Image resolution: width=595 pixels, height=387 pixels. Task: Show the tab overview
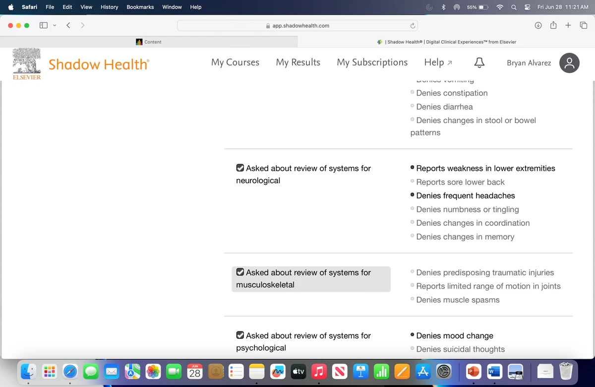click(x=584, y=25)
